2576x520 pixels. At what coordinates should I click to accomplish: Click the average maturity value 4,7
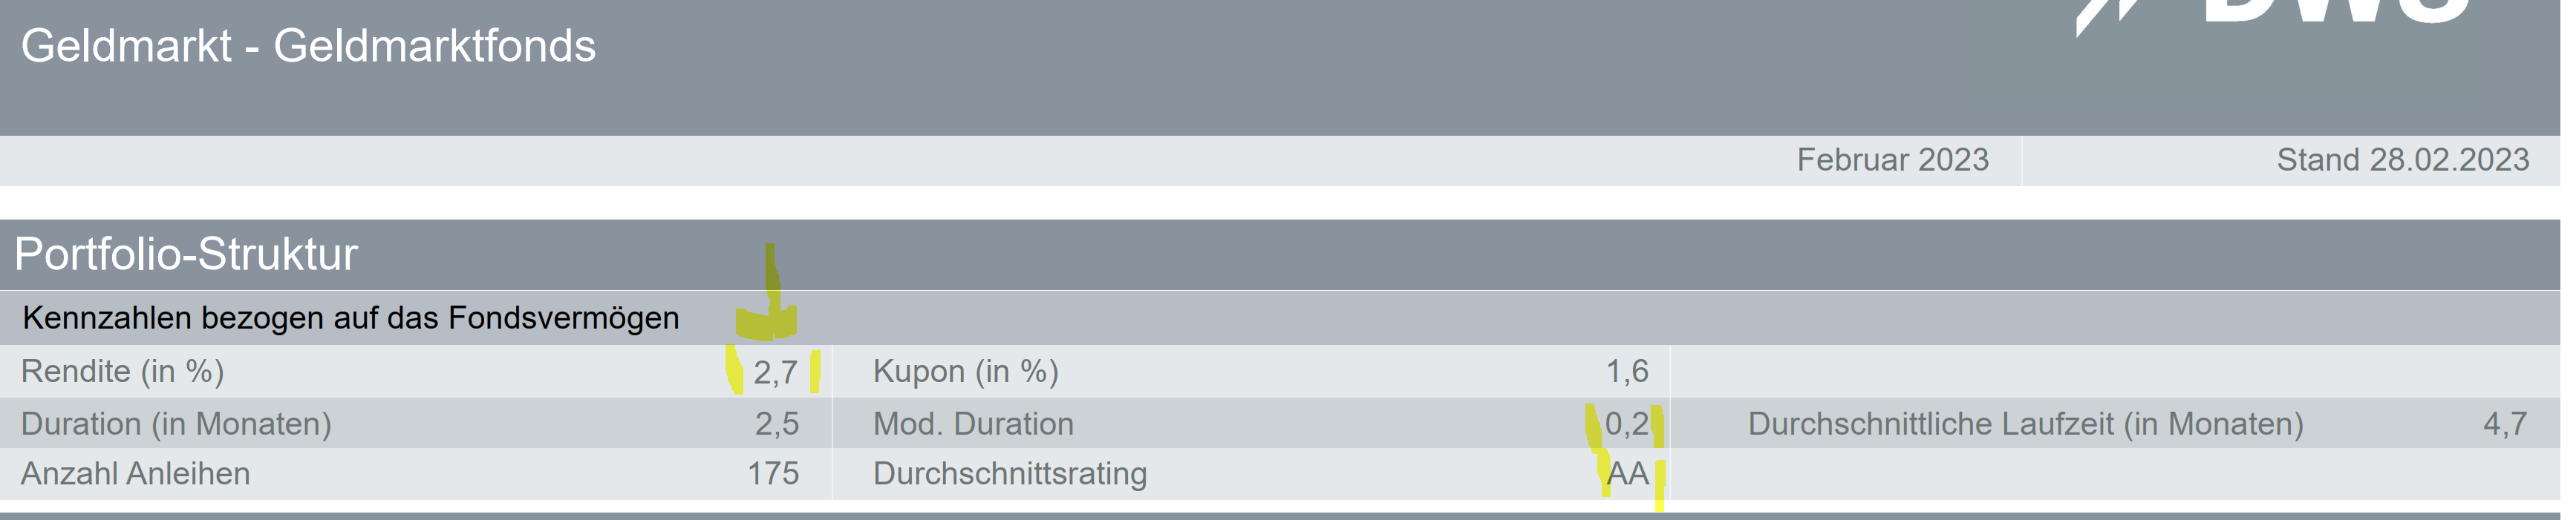point(2504,424)
